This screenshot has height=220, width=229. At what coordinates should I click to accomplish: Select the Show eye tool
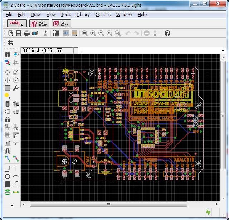click(x=16, y=55)
